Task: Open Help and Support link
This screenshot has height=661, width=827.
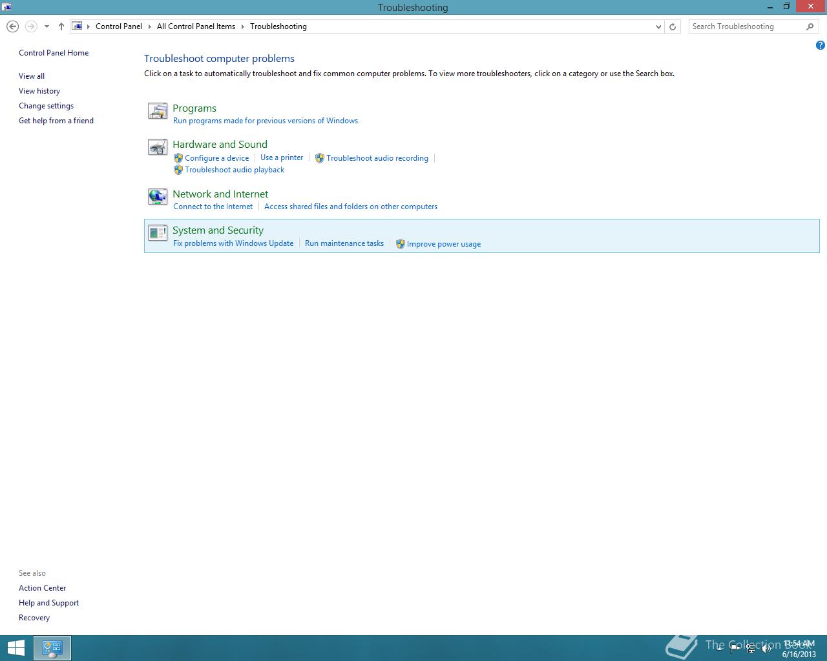Action: (48, 603)
